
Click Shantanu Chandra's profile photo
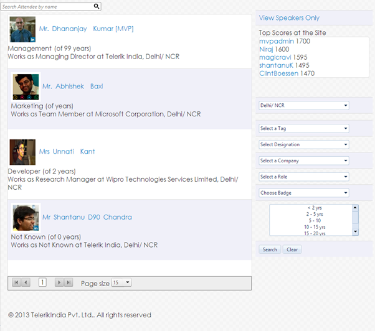26,218
